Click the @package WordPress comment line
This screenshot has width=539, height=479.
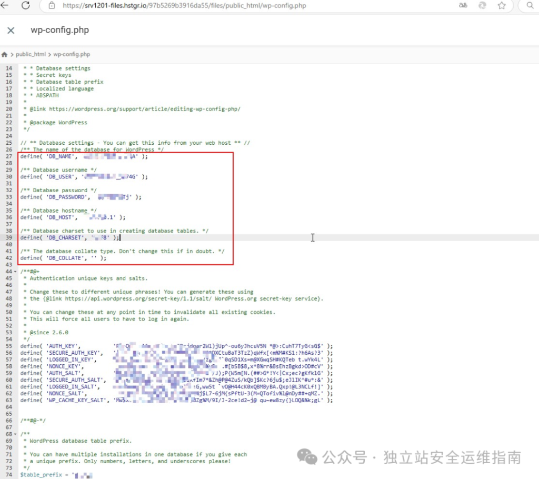tap(55, 123)
